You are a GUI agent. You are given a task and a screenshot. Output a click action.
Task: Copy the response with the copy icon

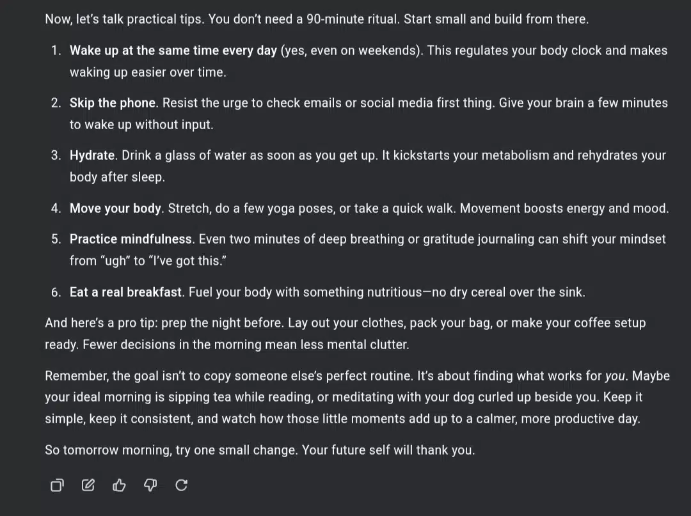coord(58,485)
